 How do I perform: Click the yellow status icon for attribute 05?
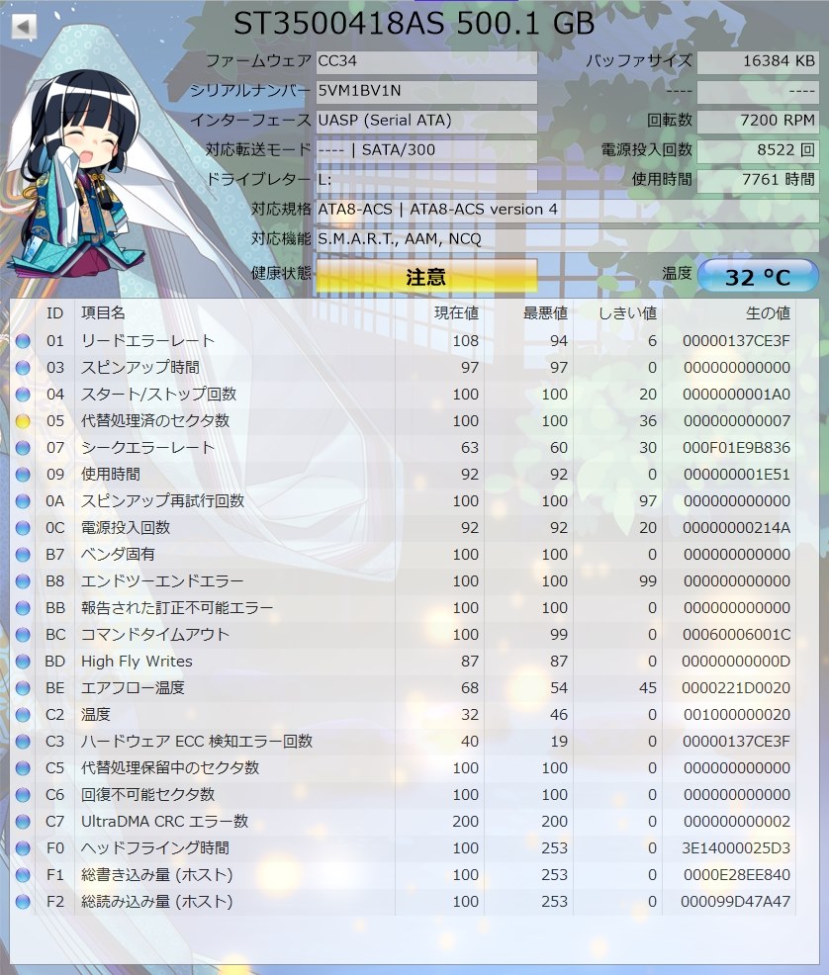click(23, 421)
